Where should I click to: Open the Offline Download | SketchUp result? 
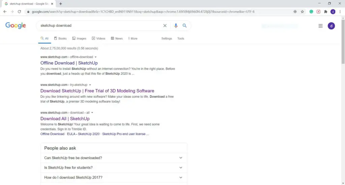69,63
